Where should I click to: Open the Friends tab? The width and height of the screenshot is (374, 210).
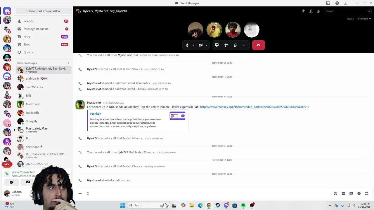coord(44,21)
